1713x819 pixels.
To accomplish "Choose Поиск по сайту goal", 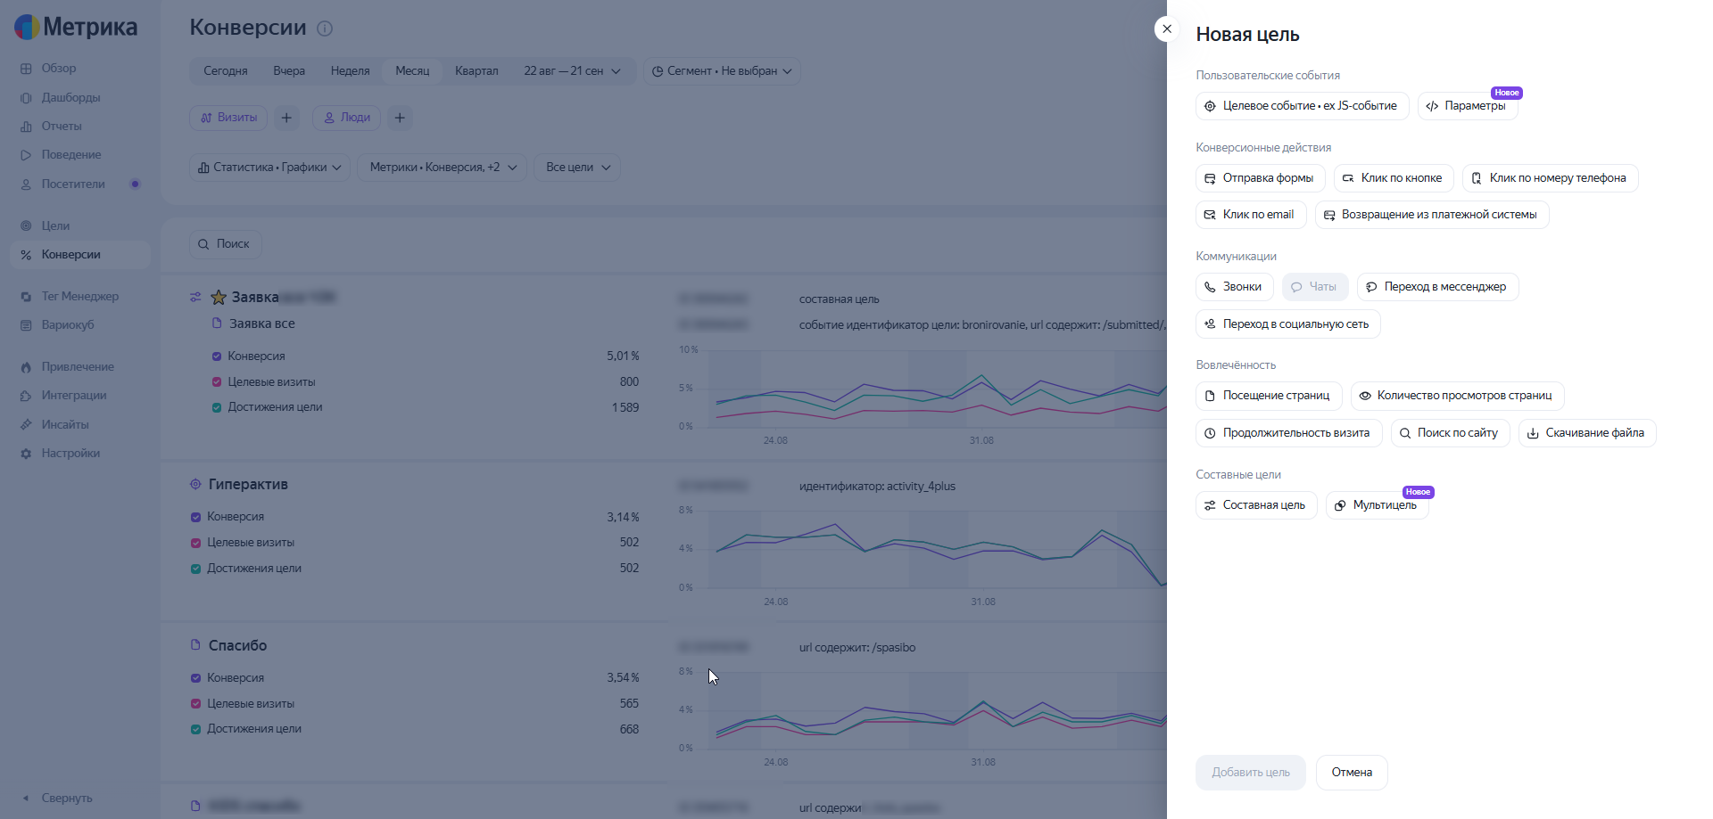I will 1450,433.
